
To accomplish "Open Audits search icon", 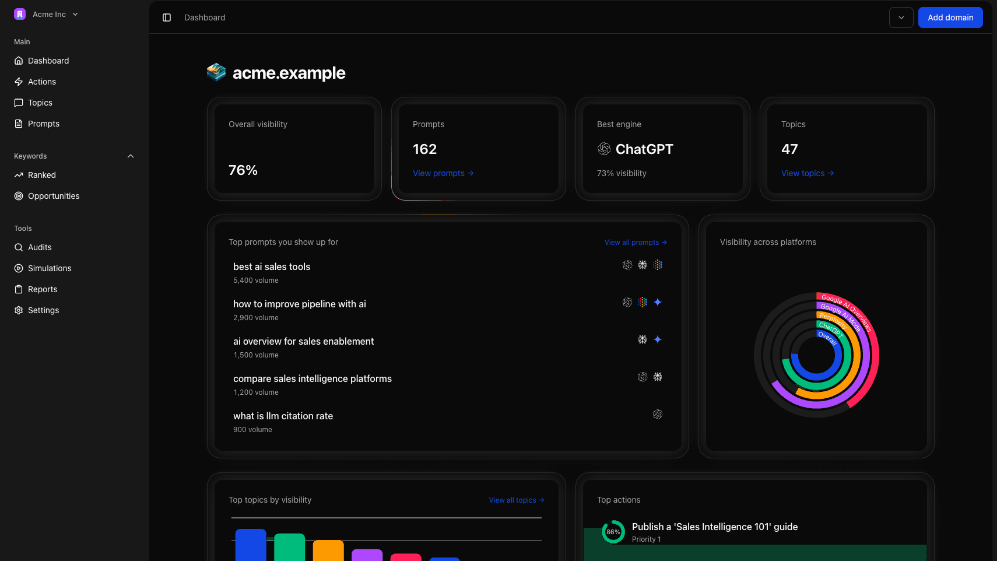I will coord(19,247).
